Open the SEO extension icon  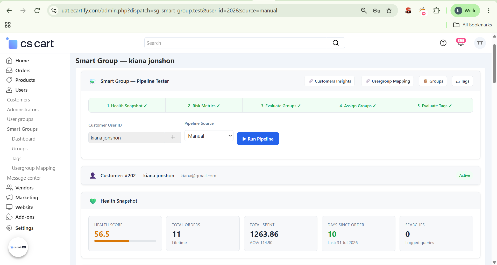[408, 11]
